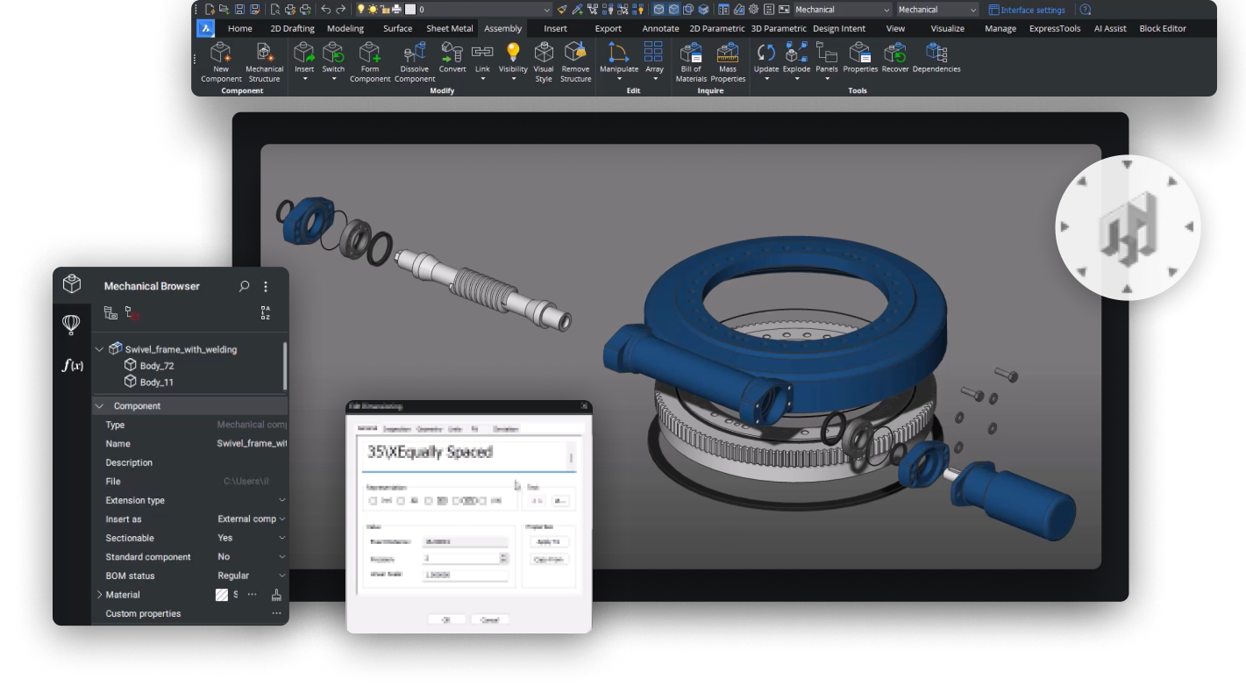Click Cancel in the dimension dialog

489,619
